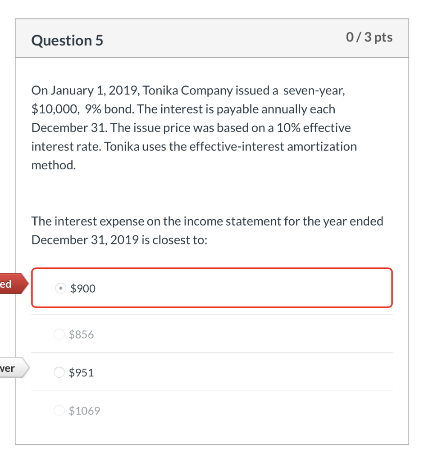Click the '0 / 3 pts' score label
The height and width of the screenshot is (461, 424).
(369, 37)
